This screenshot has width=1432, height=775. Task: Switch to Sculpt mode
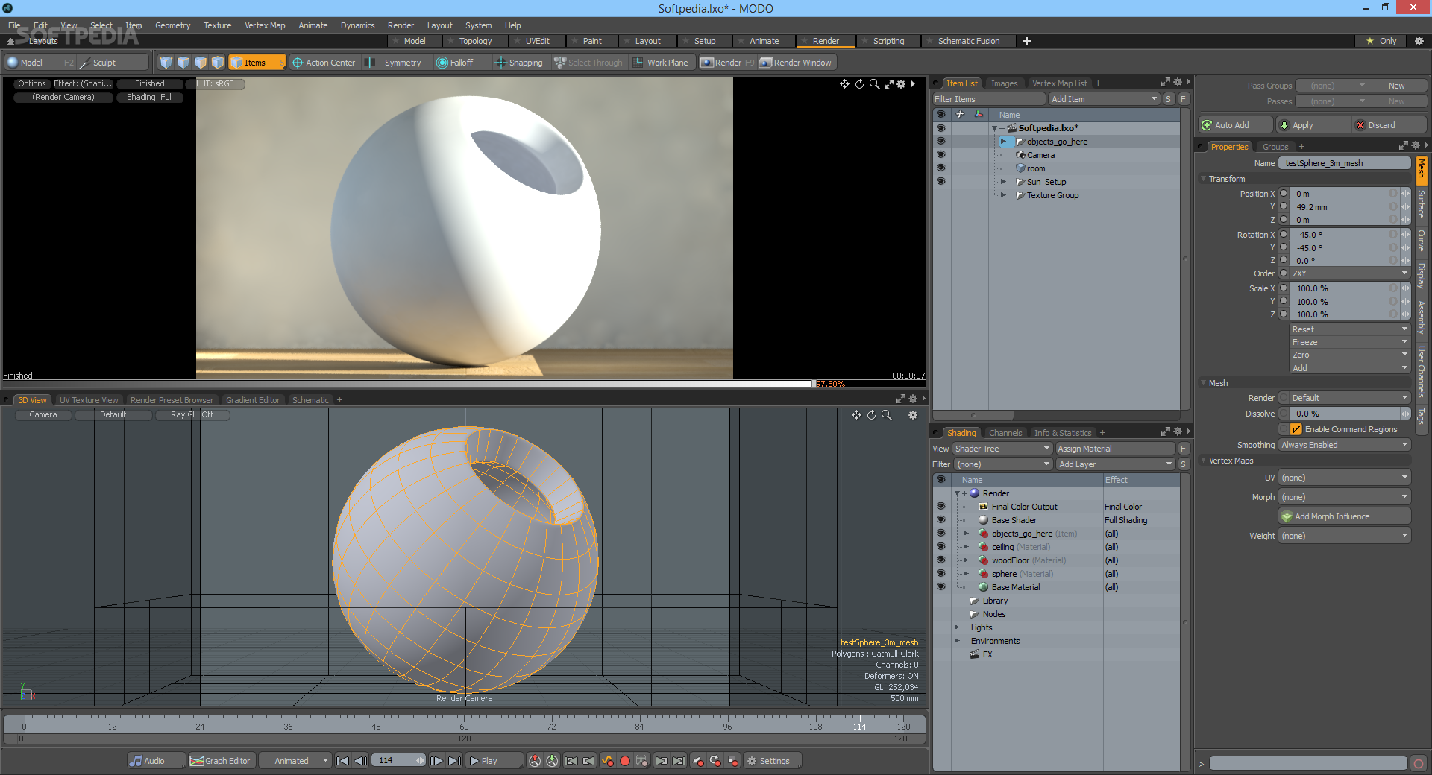click(x=112, y=63)
